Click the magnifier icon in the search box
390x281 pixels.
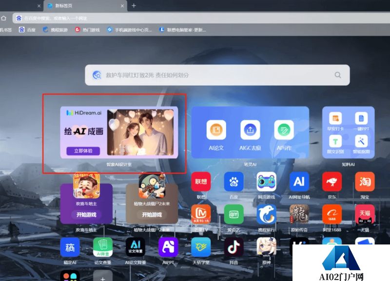tap(337, 75)
